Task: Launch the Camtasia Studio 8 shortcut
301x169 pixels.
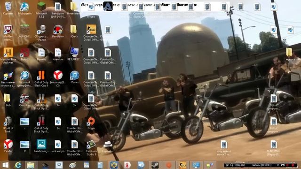Action: pyautogui.click(x=91, y=147)
